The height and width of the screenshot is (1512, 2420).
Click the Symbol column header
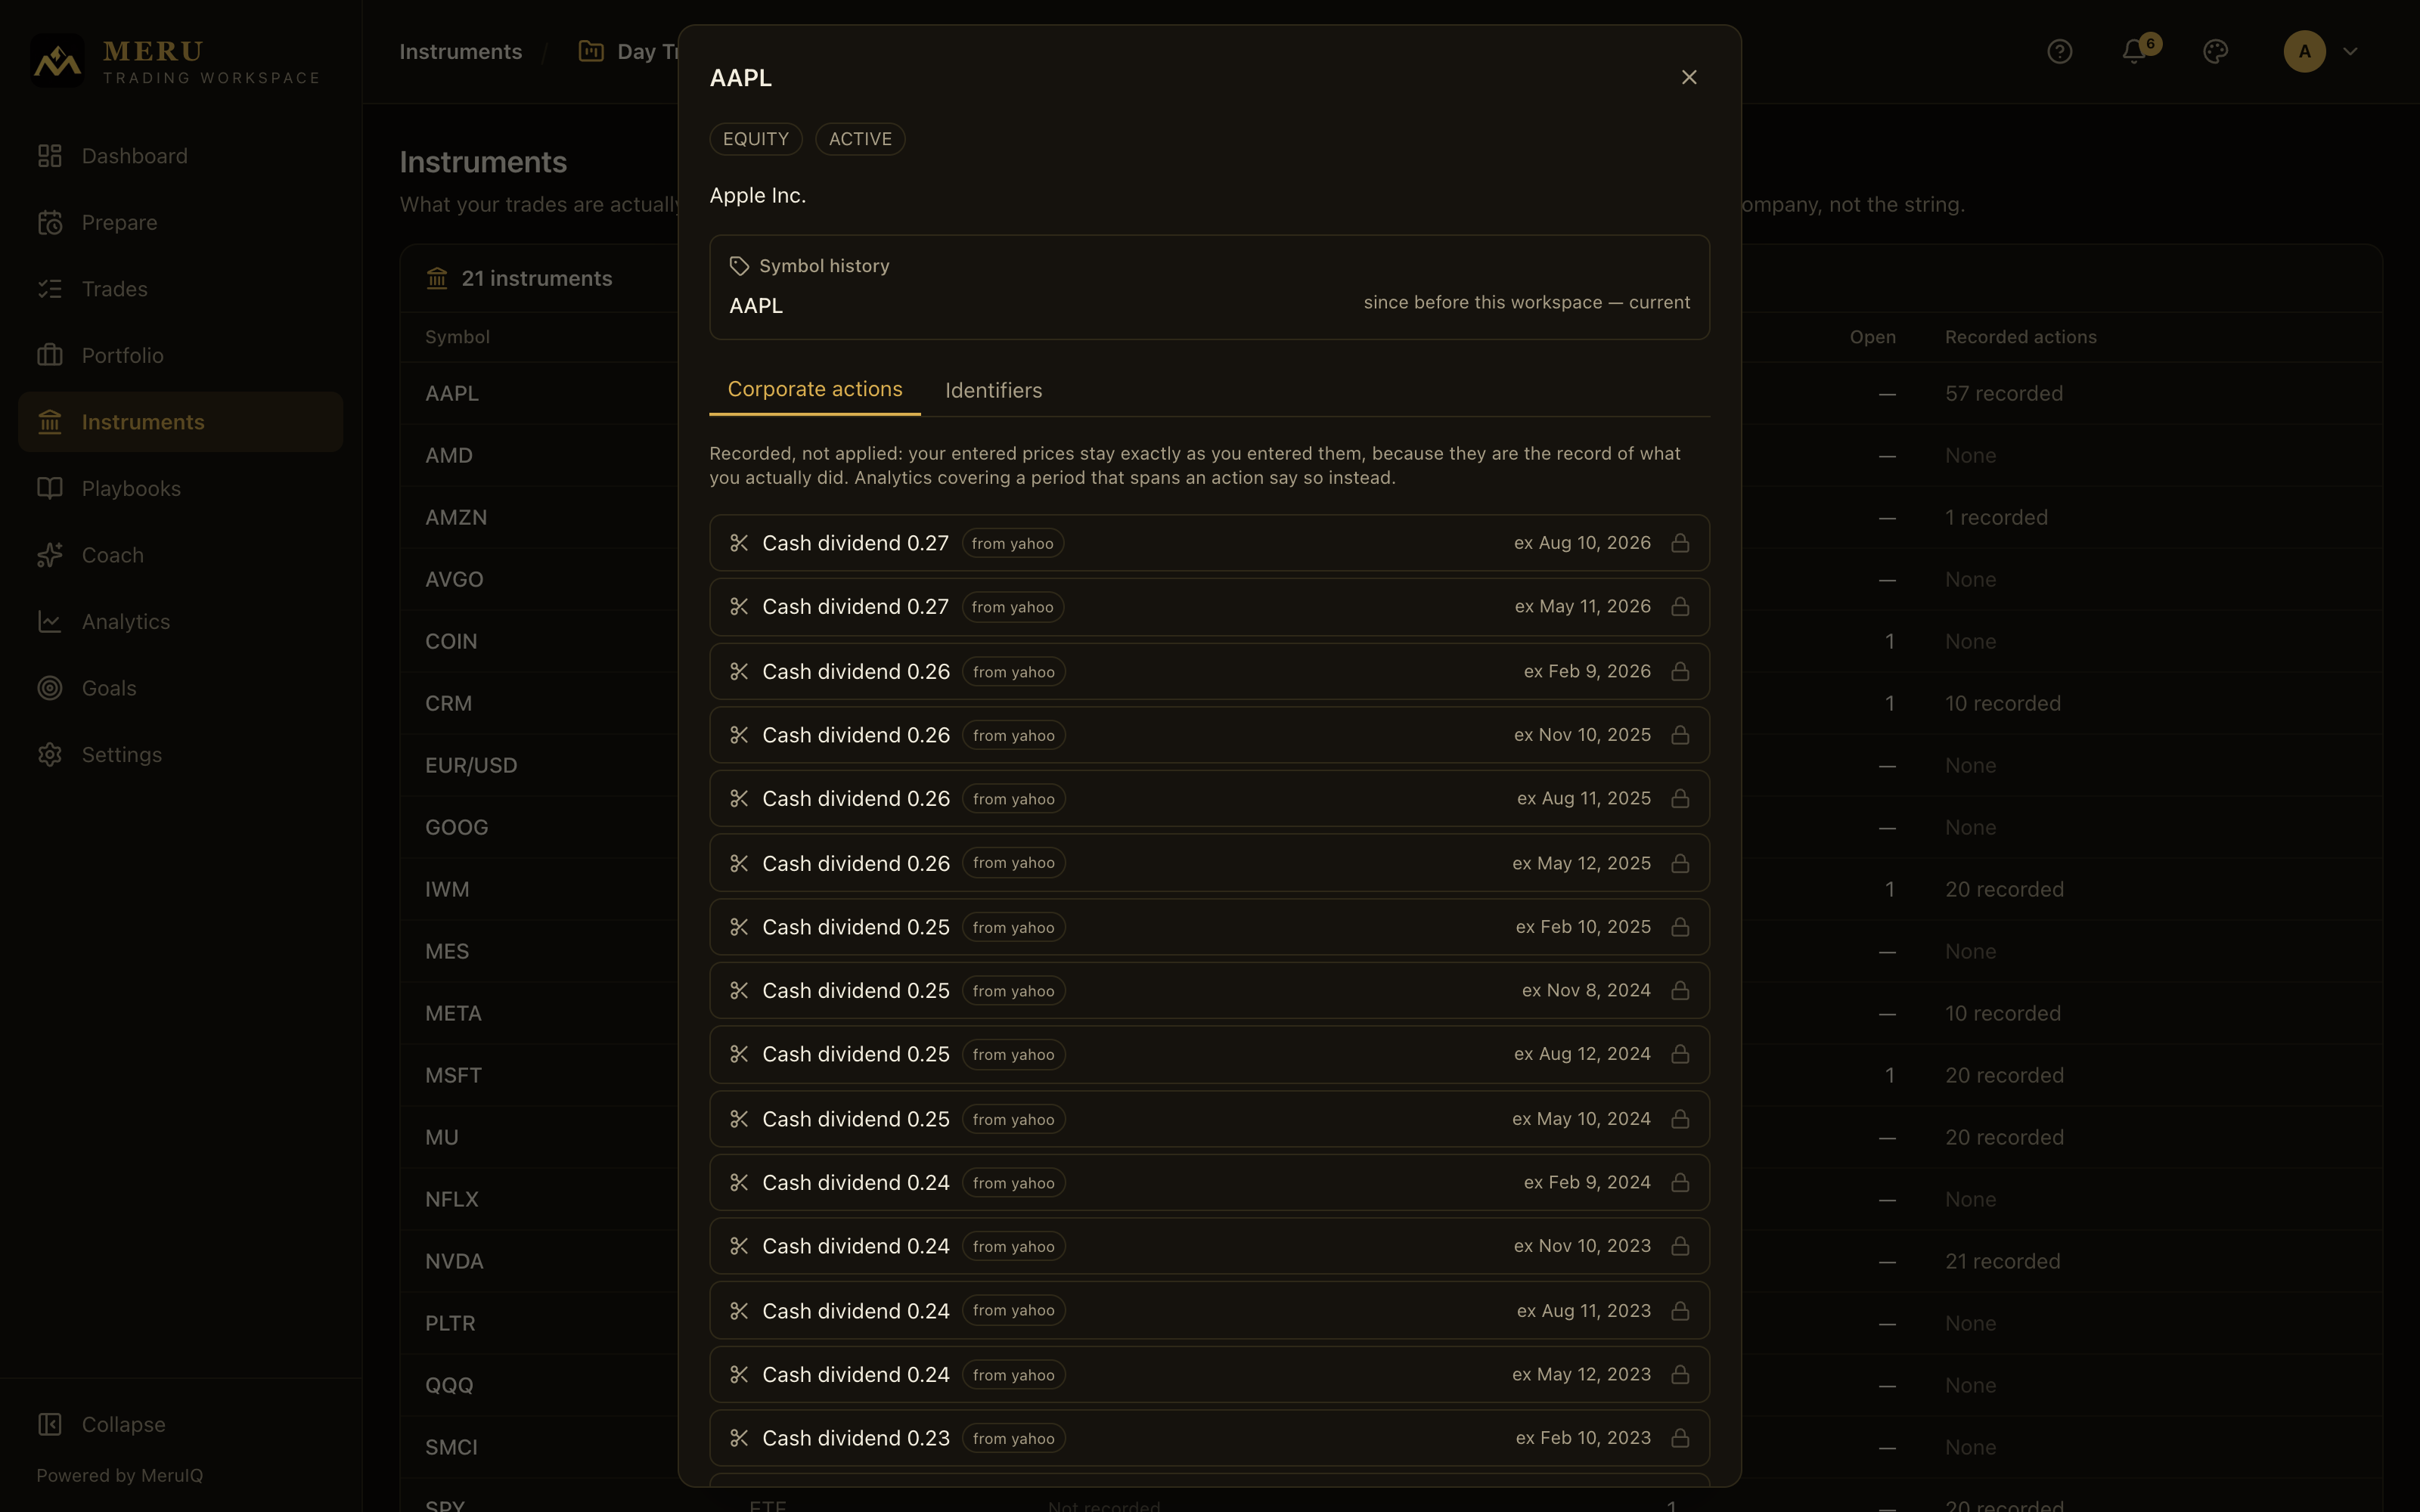click(457, 337)
